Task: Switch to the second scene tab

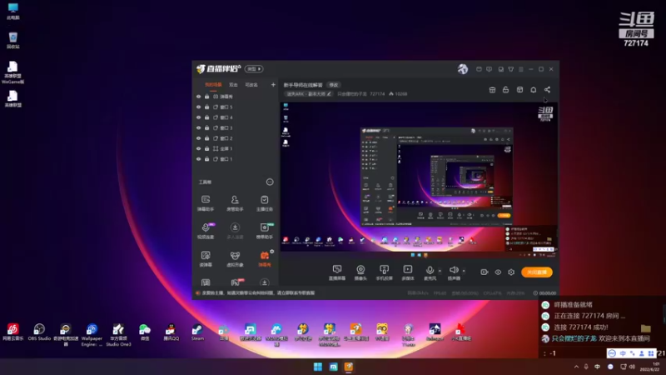Action: [x=233, y=85]
